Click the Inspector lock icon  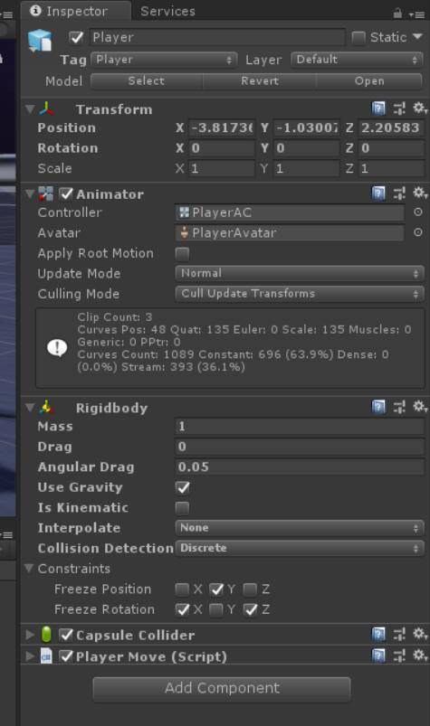tap(397, 14)
